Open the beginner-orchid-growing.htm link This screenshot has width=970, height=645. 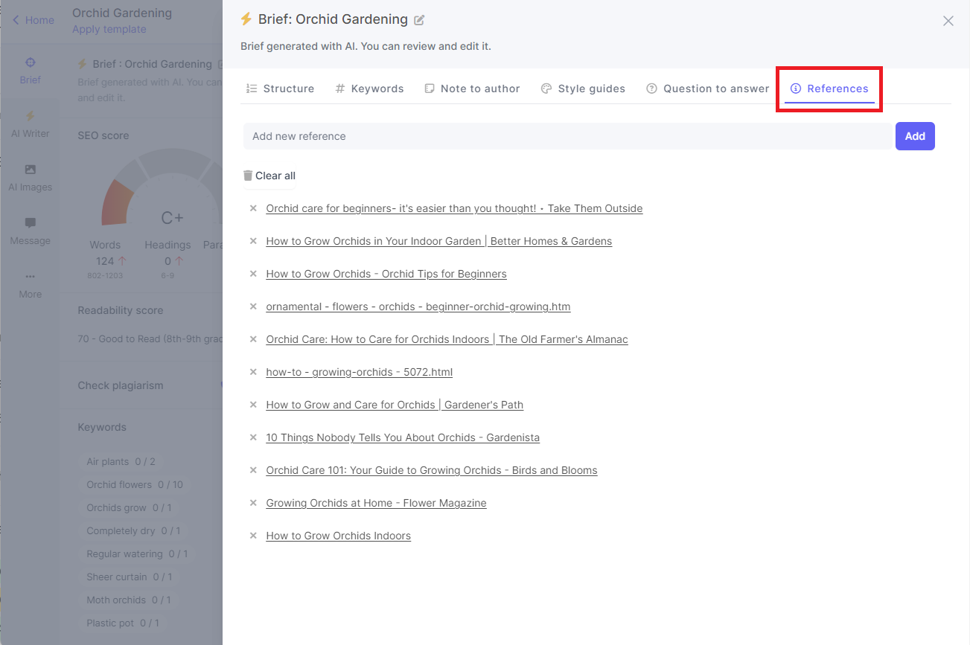(418, 307)
